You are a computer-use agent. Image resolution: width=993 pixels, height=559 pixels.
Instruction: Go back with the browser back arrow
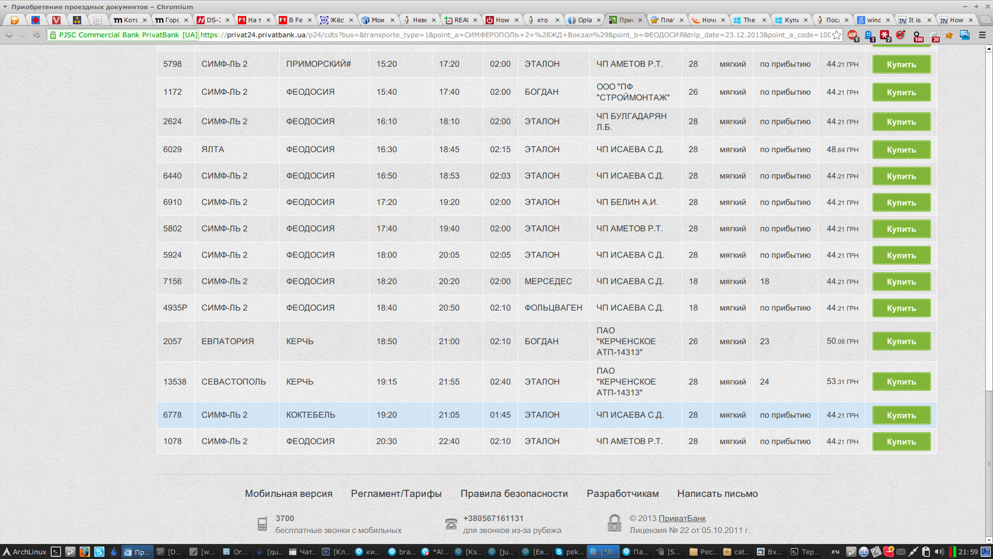coord(9,35)
